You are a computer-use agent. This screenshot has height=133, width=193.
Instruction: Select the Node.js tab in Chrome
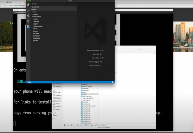[15, 2]
